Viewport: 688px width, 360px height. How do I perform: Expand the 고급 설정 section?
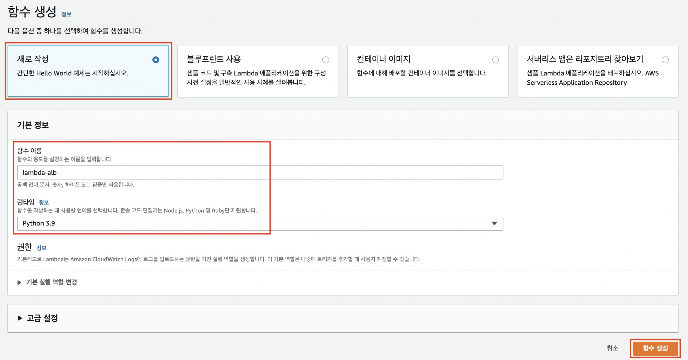click(42, 318)
